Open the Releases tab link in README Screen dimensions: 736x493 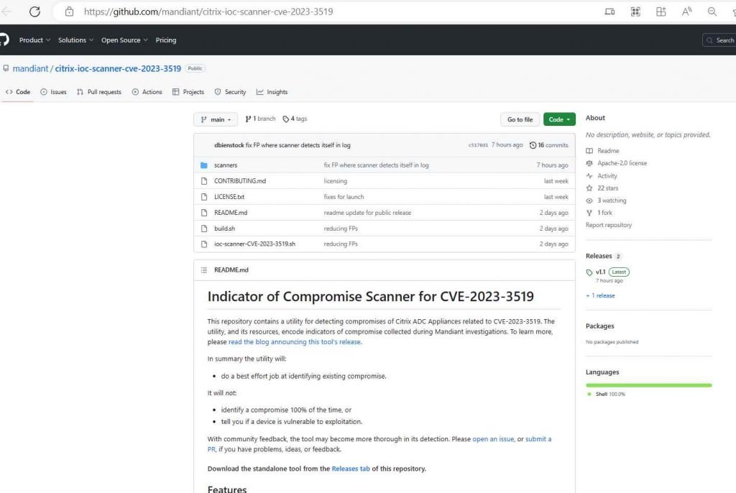click(x=351, y=469)
